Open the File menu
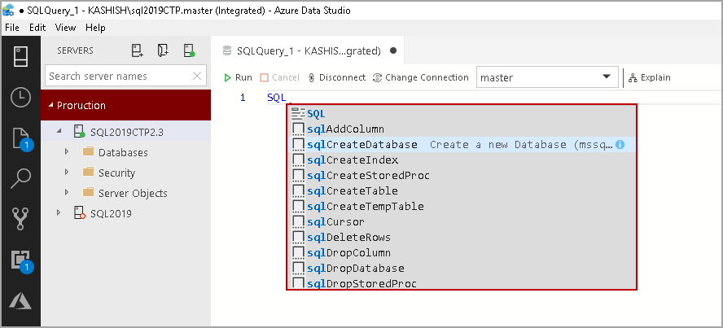Screen dimensions: 723x328 [x=12, y=27]
